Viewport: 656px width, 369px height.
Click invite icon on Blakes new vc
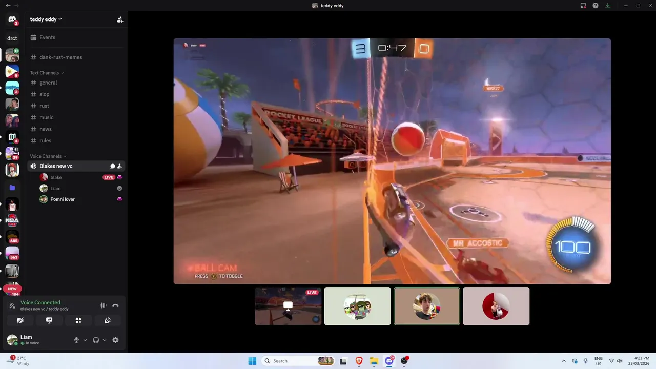pos(119,166)
